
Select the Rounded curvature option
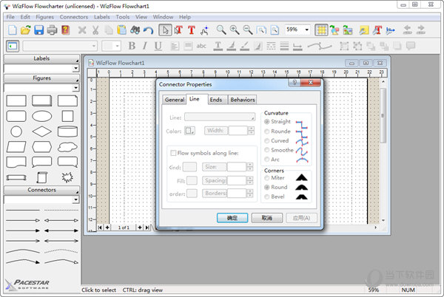(277, 131)
